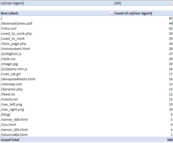Select the /cute_cat.gif row label

point(11,74)
